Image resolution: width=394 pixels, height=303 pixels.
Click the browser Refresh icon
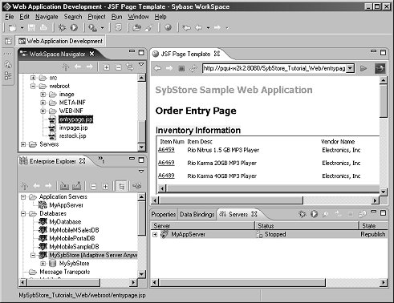click(x=193, y=68)
